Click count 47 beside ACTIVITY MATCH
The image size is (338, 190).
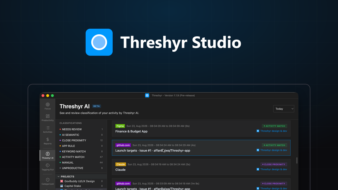coord(101,157)
